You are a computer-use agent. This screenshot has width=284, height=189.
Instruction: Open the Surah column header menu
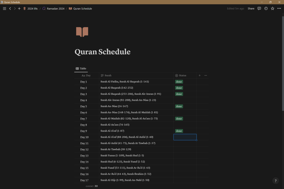[136, 75]
